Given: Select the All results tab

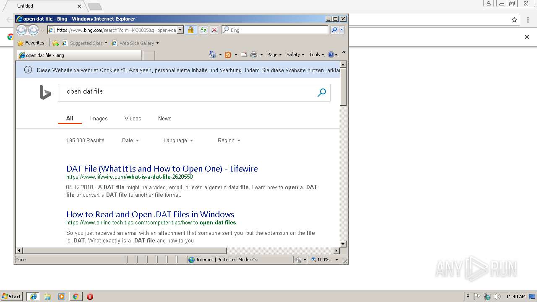Looking at the screenshot, I should tap(70, 118).
